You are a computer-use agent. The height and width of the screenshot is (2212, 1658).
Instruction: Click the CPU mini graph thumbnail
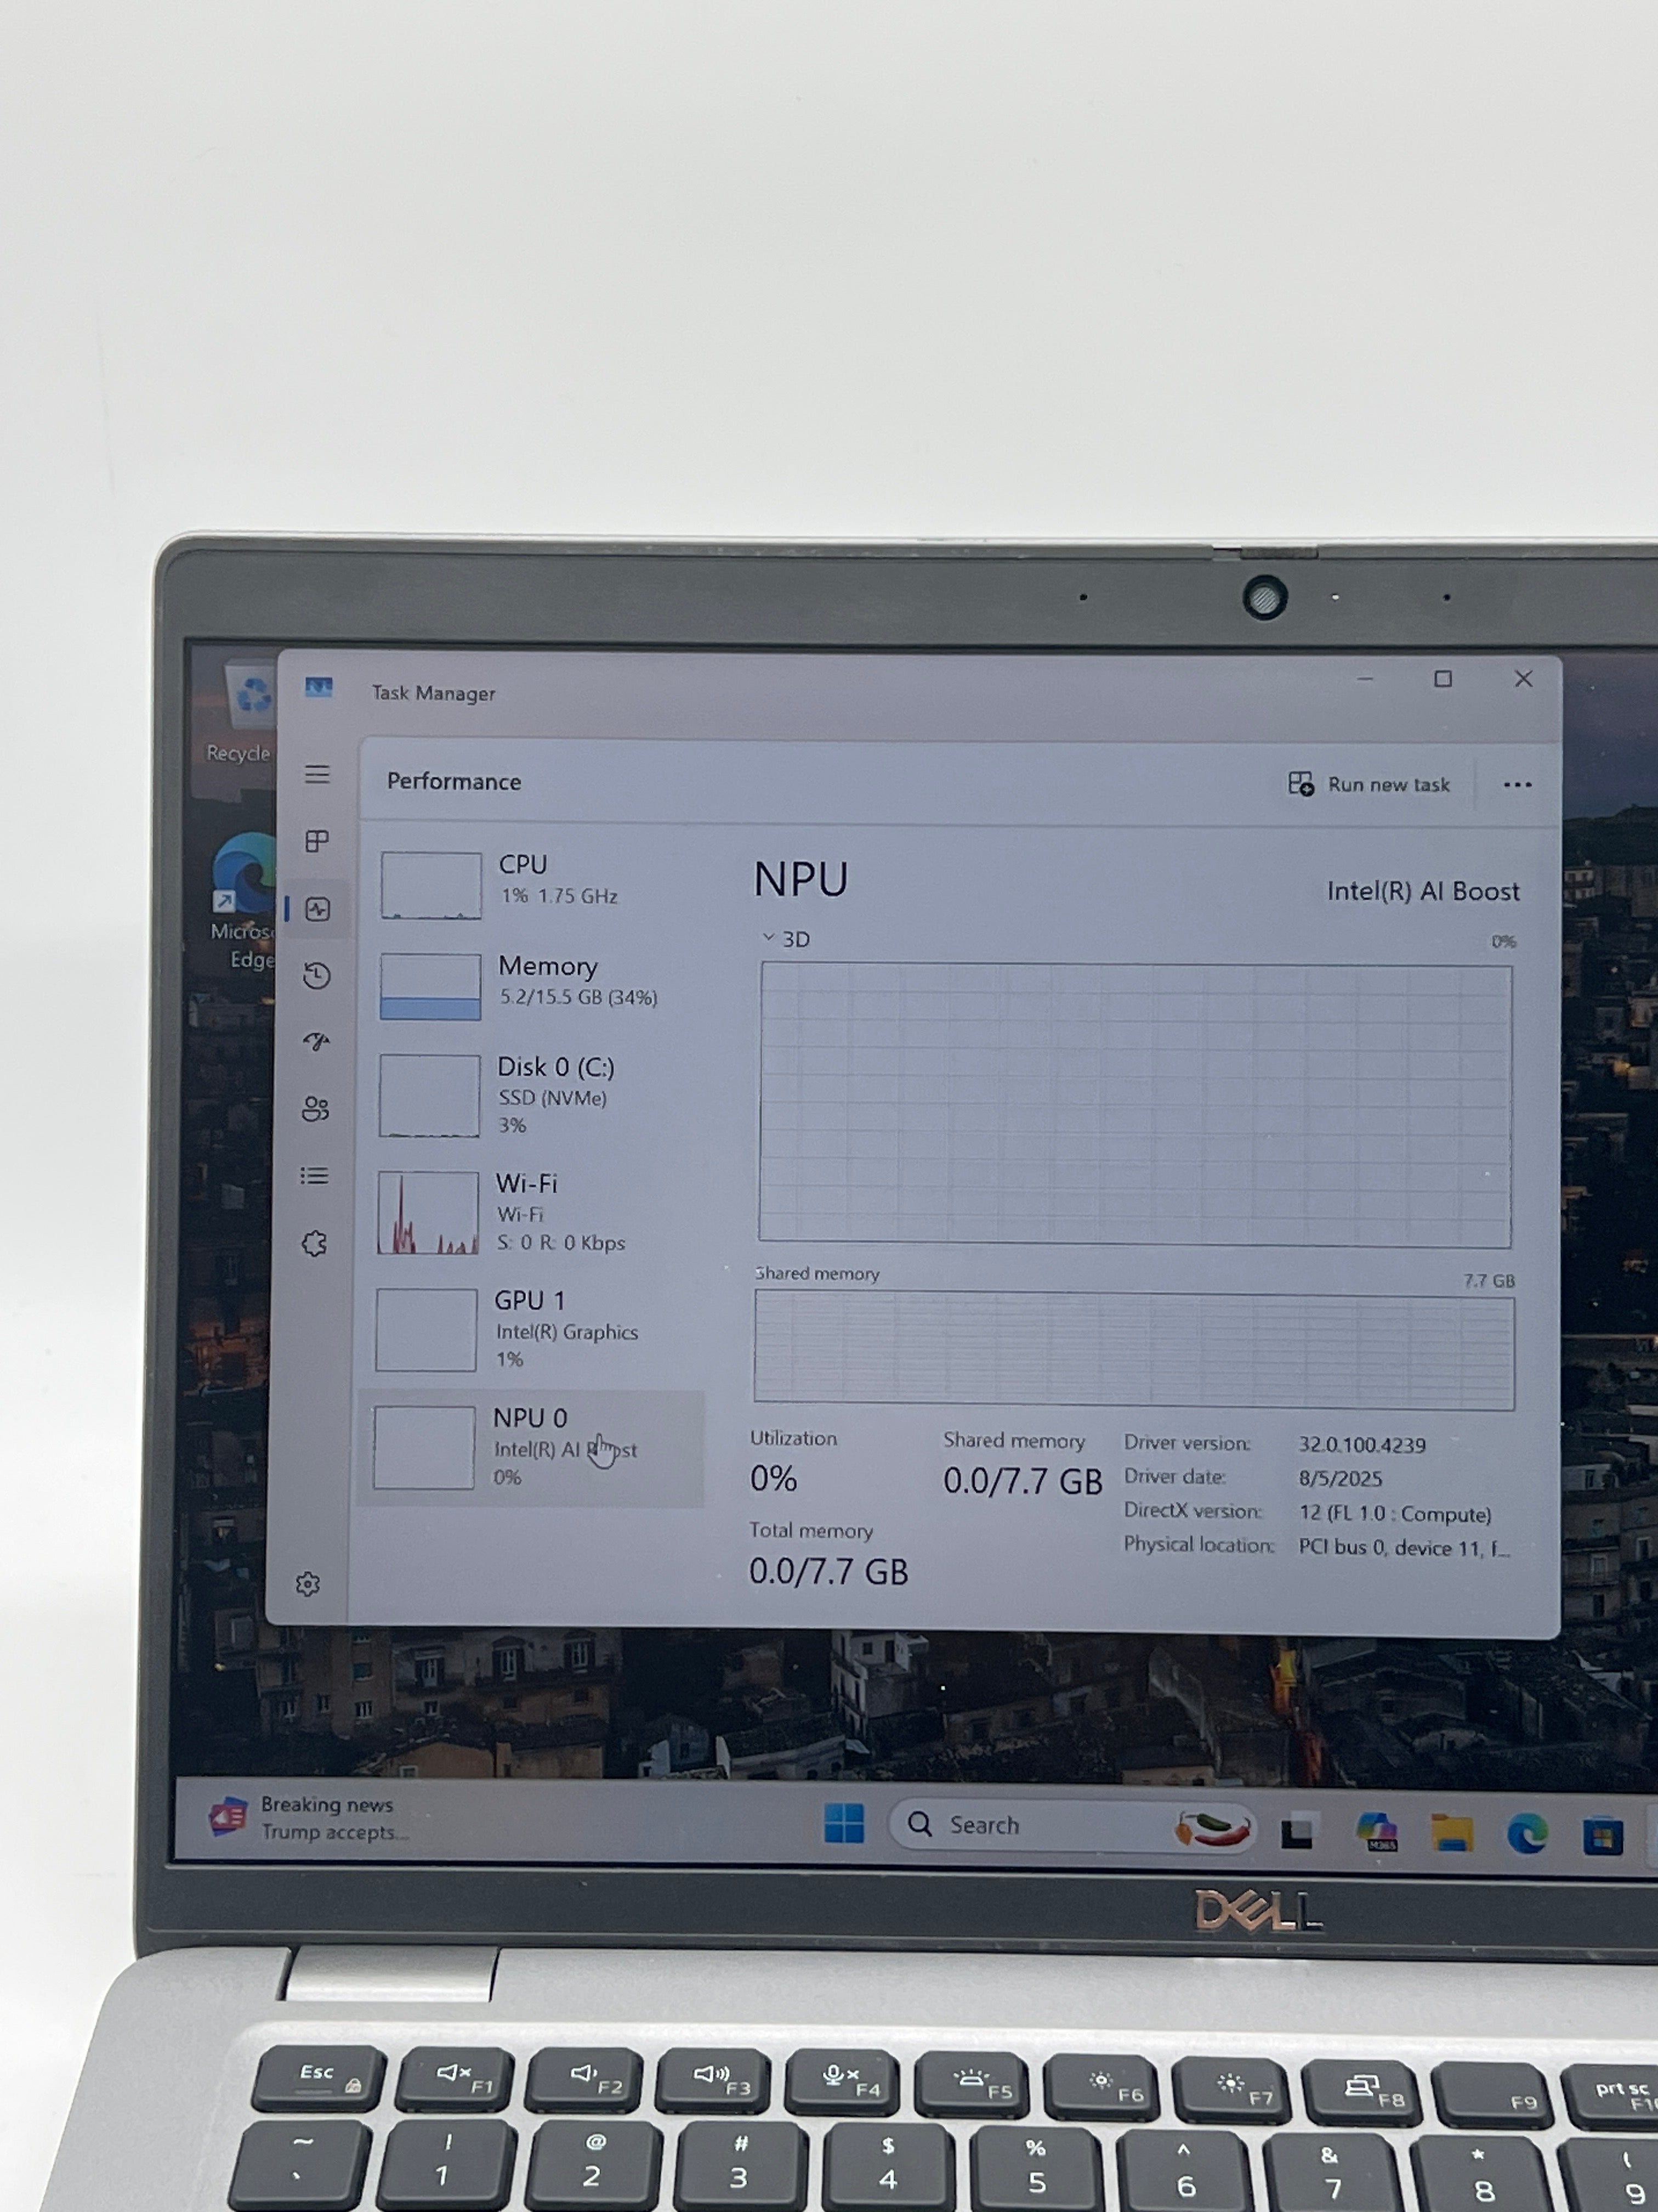tap(431, 885)
